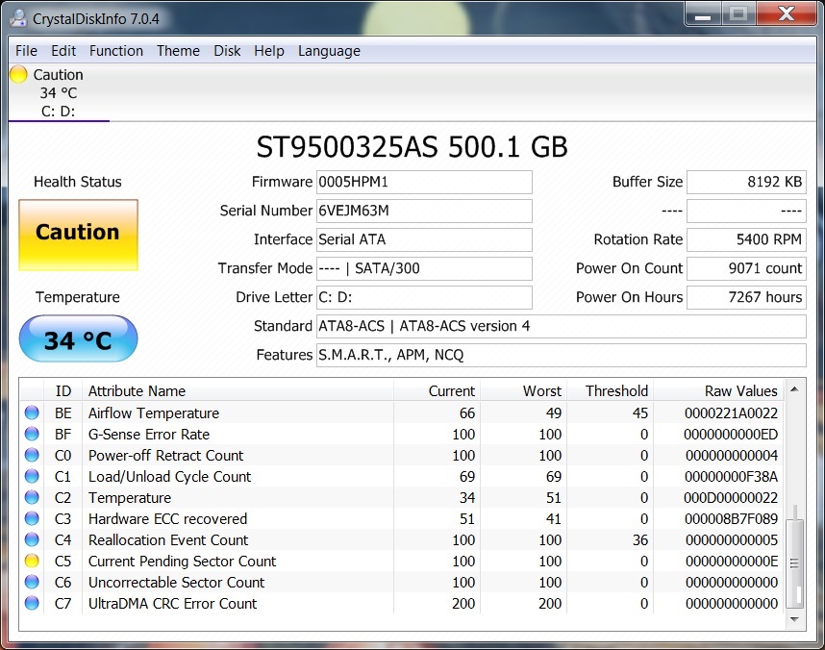Click the 34 °C temperature button

pyautogui.click(x=79, y=339)
